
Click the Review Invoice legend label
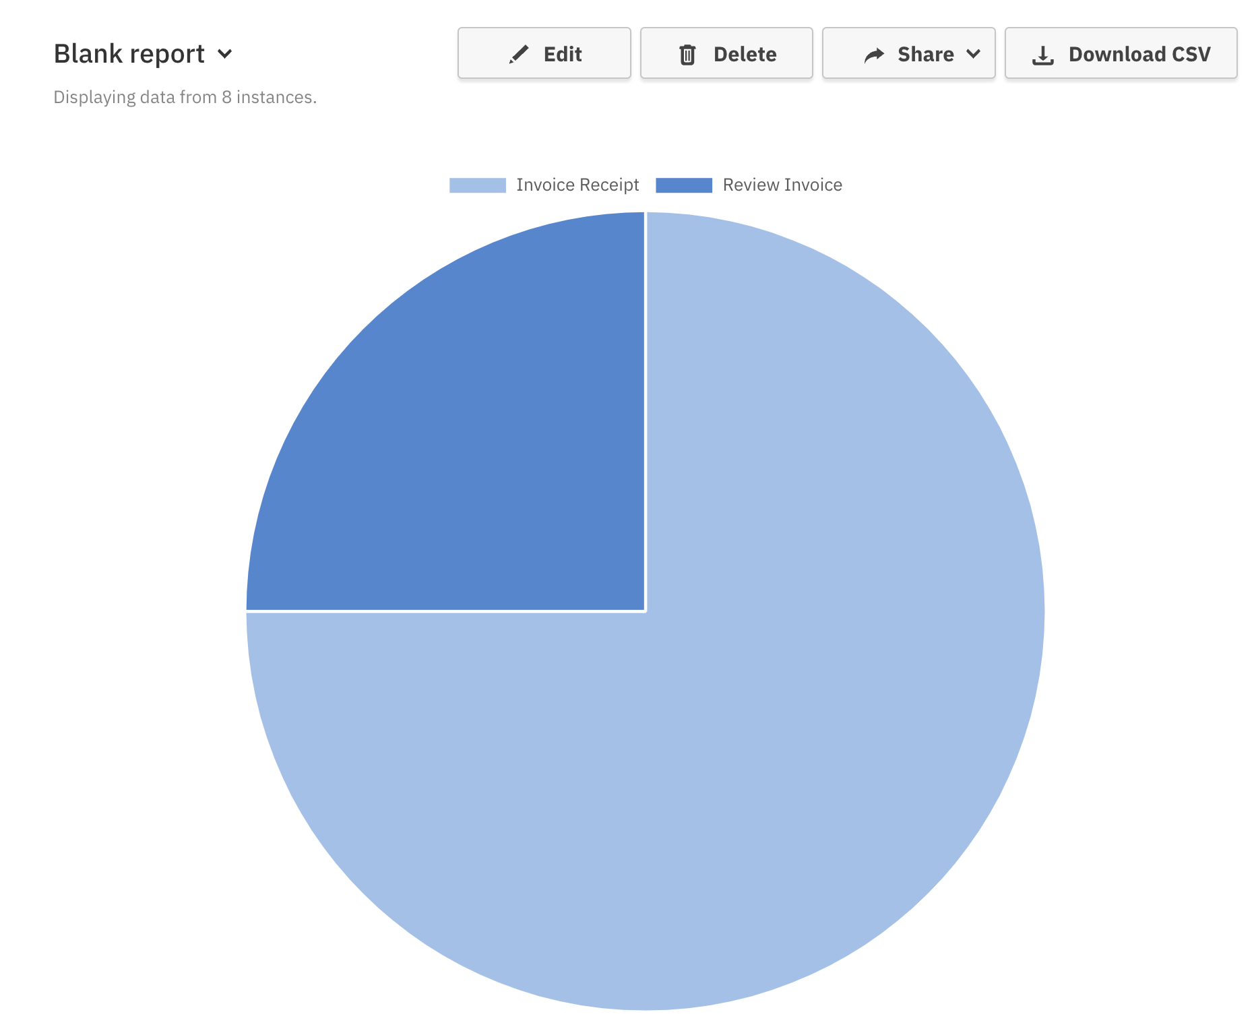point(782,185)
